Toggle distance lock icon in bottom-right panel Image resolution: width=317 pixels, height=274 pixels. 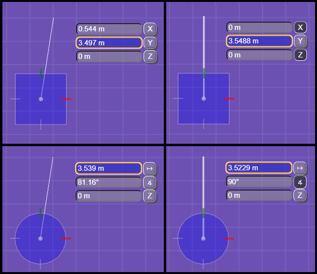point(300,168)
